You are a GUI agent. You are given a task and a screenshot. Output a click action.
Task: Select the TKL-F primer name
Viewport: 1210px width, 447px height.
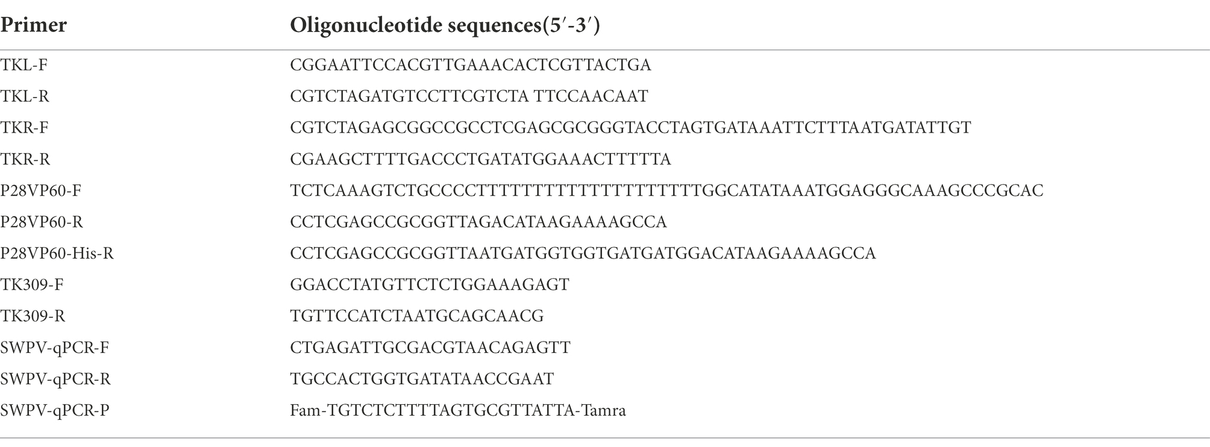[x=24, y=65]
